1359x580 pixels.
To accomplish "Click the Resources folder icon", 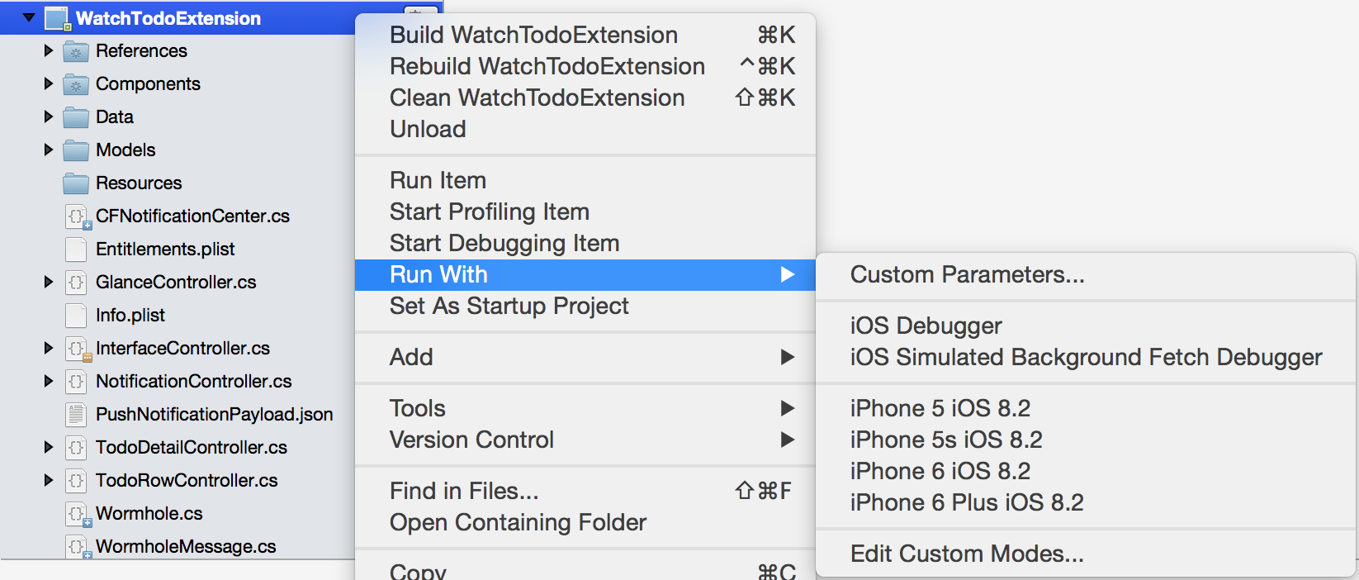I will click(76, 183).
